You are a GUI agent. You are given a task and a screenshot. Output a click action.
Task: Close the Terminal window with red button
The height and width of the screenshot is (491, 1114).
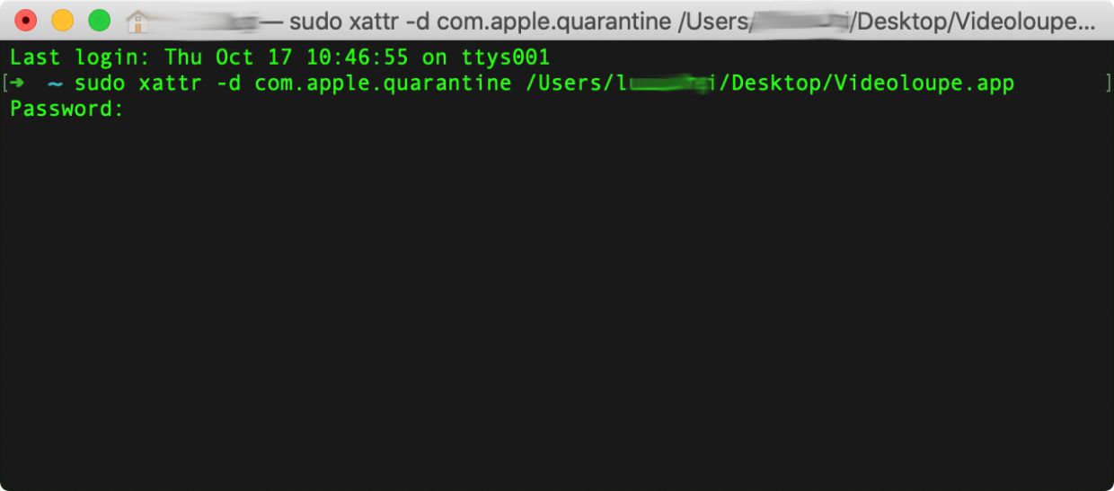(x=26, y=20)
